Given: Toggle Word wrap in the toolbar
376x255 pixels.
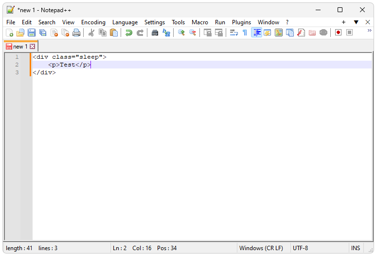Looking at the screenshot, I should point(233,33).
